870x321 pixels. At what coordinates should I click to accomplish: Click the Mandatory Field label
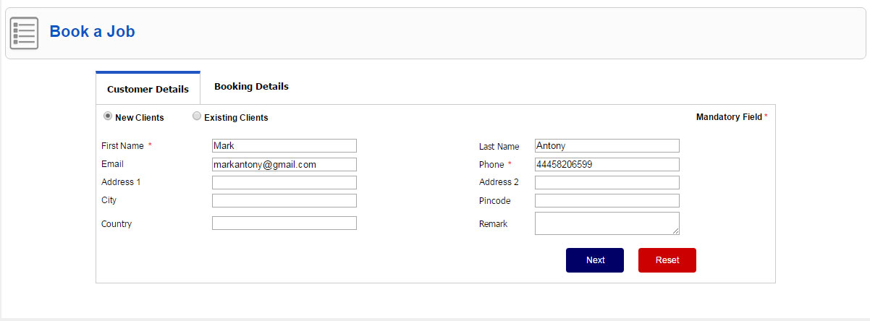click(729, 117)
